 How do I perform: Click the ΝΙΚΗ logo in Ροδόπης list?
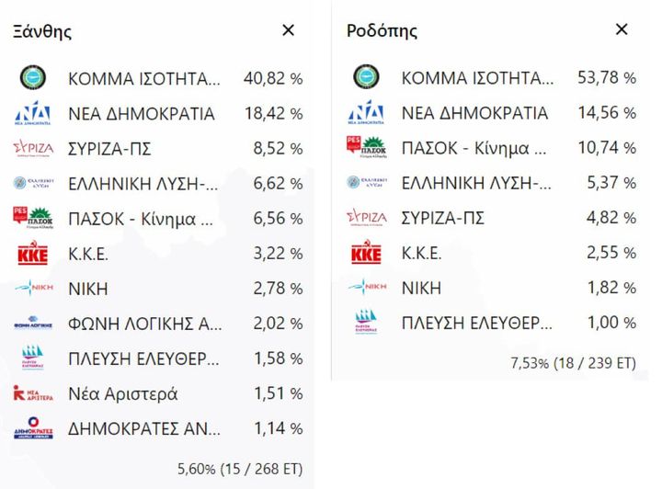point(367,287)
